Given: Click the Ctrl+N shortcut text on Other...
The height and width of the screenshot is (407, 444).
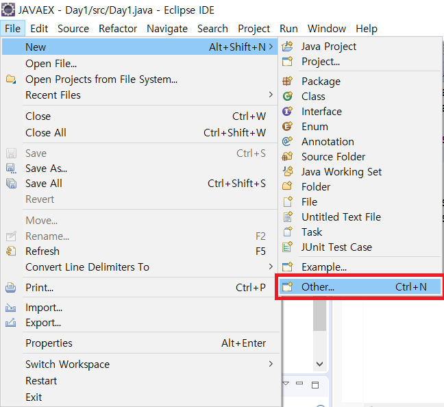Looking at the screenshot, I should [x=411, y=286].
